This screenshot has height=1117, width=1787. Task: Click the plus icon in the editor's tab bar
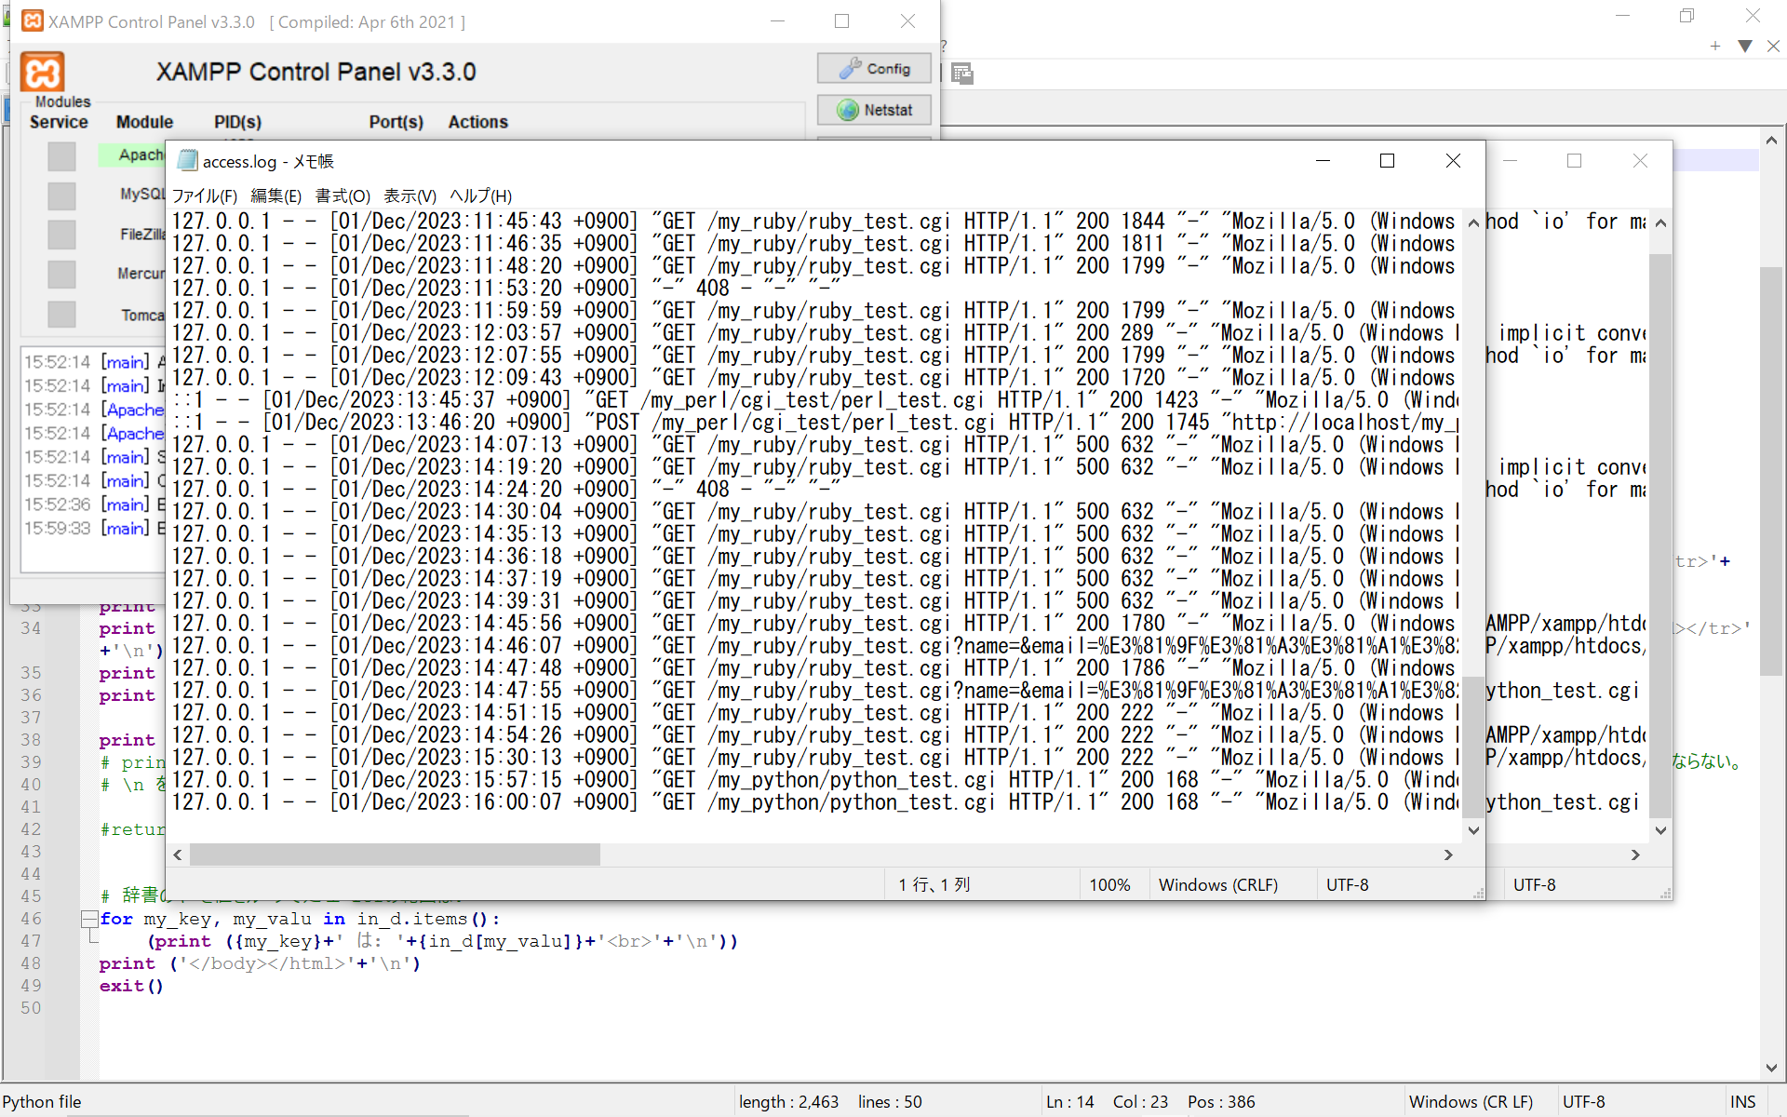[1715, 46]
